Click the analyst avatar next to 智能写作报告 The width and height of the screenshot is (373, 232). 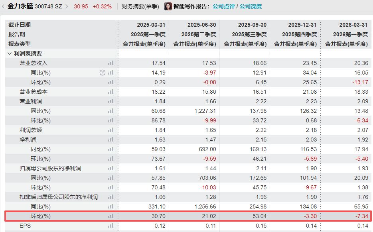[x=168, y=6]
